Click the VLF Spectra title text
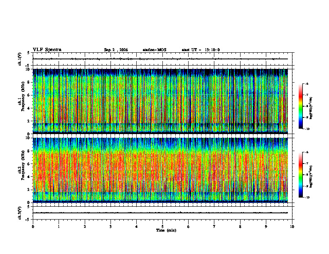Image resolution: width=329 pixels, height=254 pixels. point(47,50)
